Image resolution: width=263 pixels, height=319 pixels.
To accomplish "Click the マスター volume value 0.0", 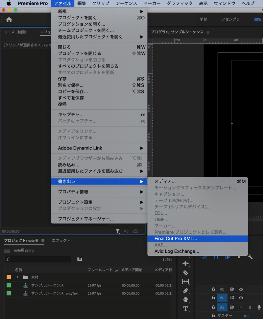I will 246,316.
